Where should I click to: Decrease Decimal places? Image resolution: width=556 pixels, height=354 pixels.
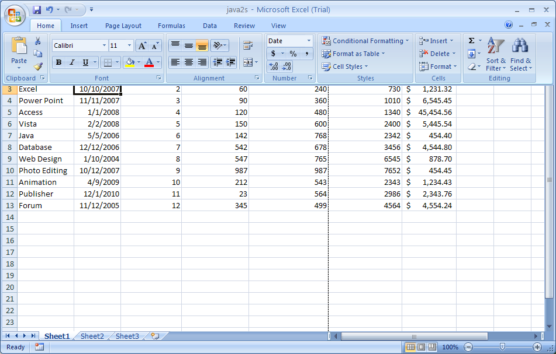point(286,66)
